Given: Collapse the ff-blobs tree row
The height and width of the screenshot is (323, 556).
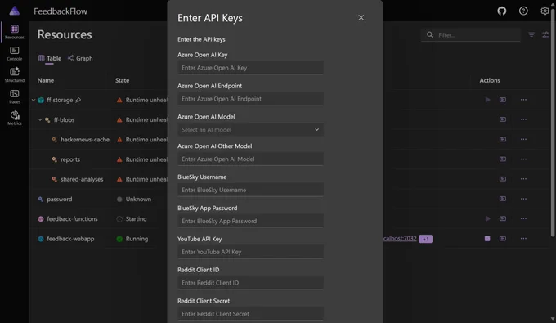Looking at the screenshot, I should (40, 120).
